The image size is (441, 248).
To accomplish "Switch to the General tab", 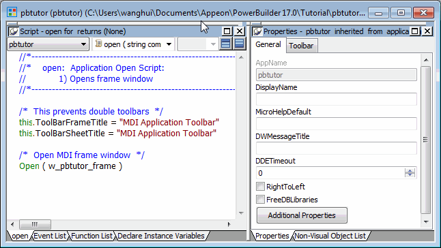I will pyautogui.click(x=268, y=44).
